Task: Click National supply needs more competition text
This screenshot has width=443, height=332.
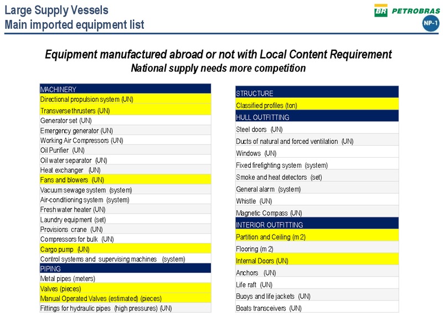Action: pos(218,68)
